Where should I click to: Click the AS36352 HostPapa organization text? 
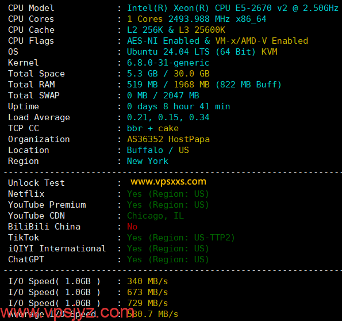tap(168, 139)
